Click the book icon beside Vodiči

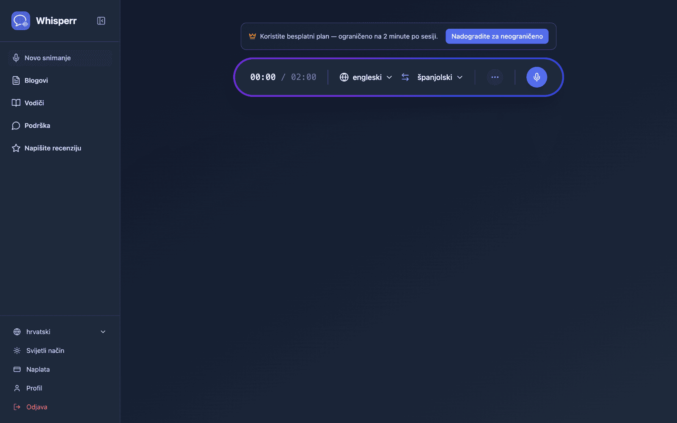coord(16,103)
